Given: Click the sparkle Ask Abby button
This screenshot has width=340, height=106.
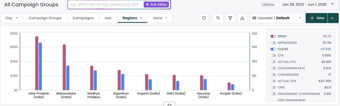Looking at the screenshot, I should coord(156,5).
